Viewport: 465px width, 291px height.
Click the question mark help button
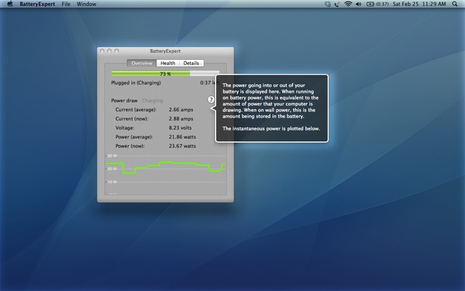[211, 100]
